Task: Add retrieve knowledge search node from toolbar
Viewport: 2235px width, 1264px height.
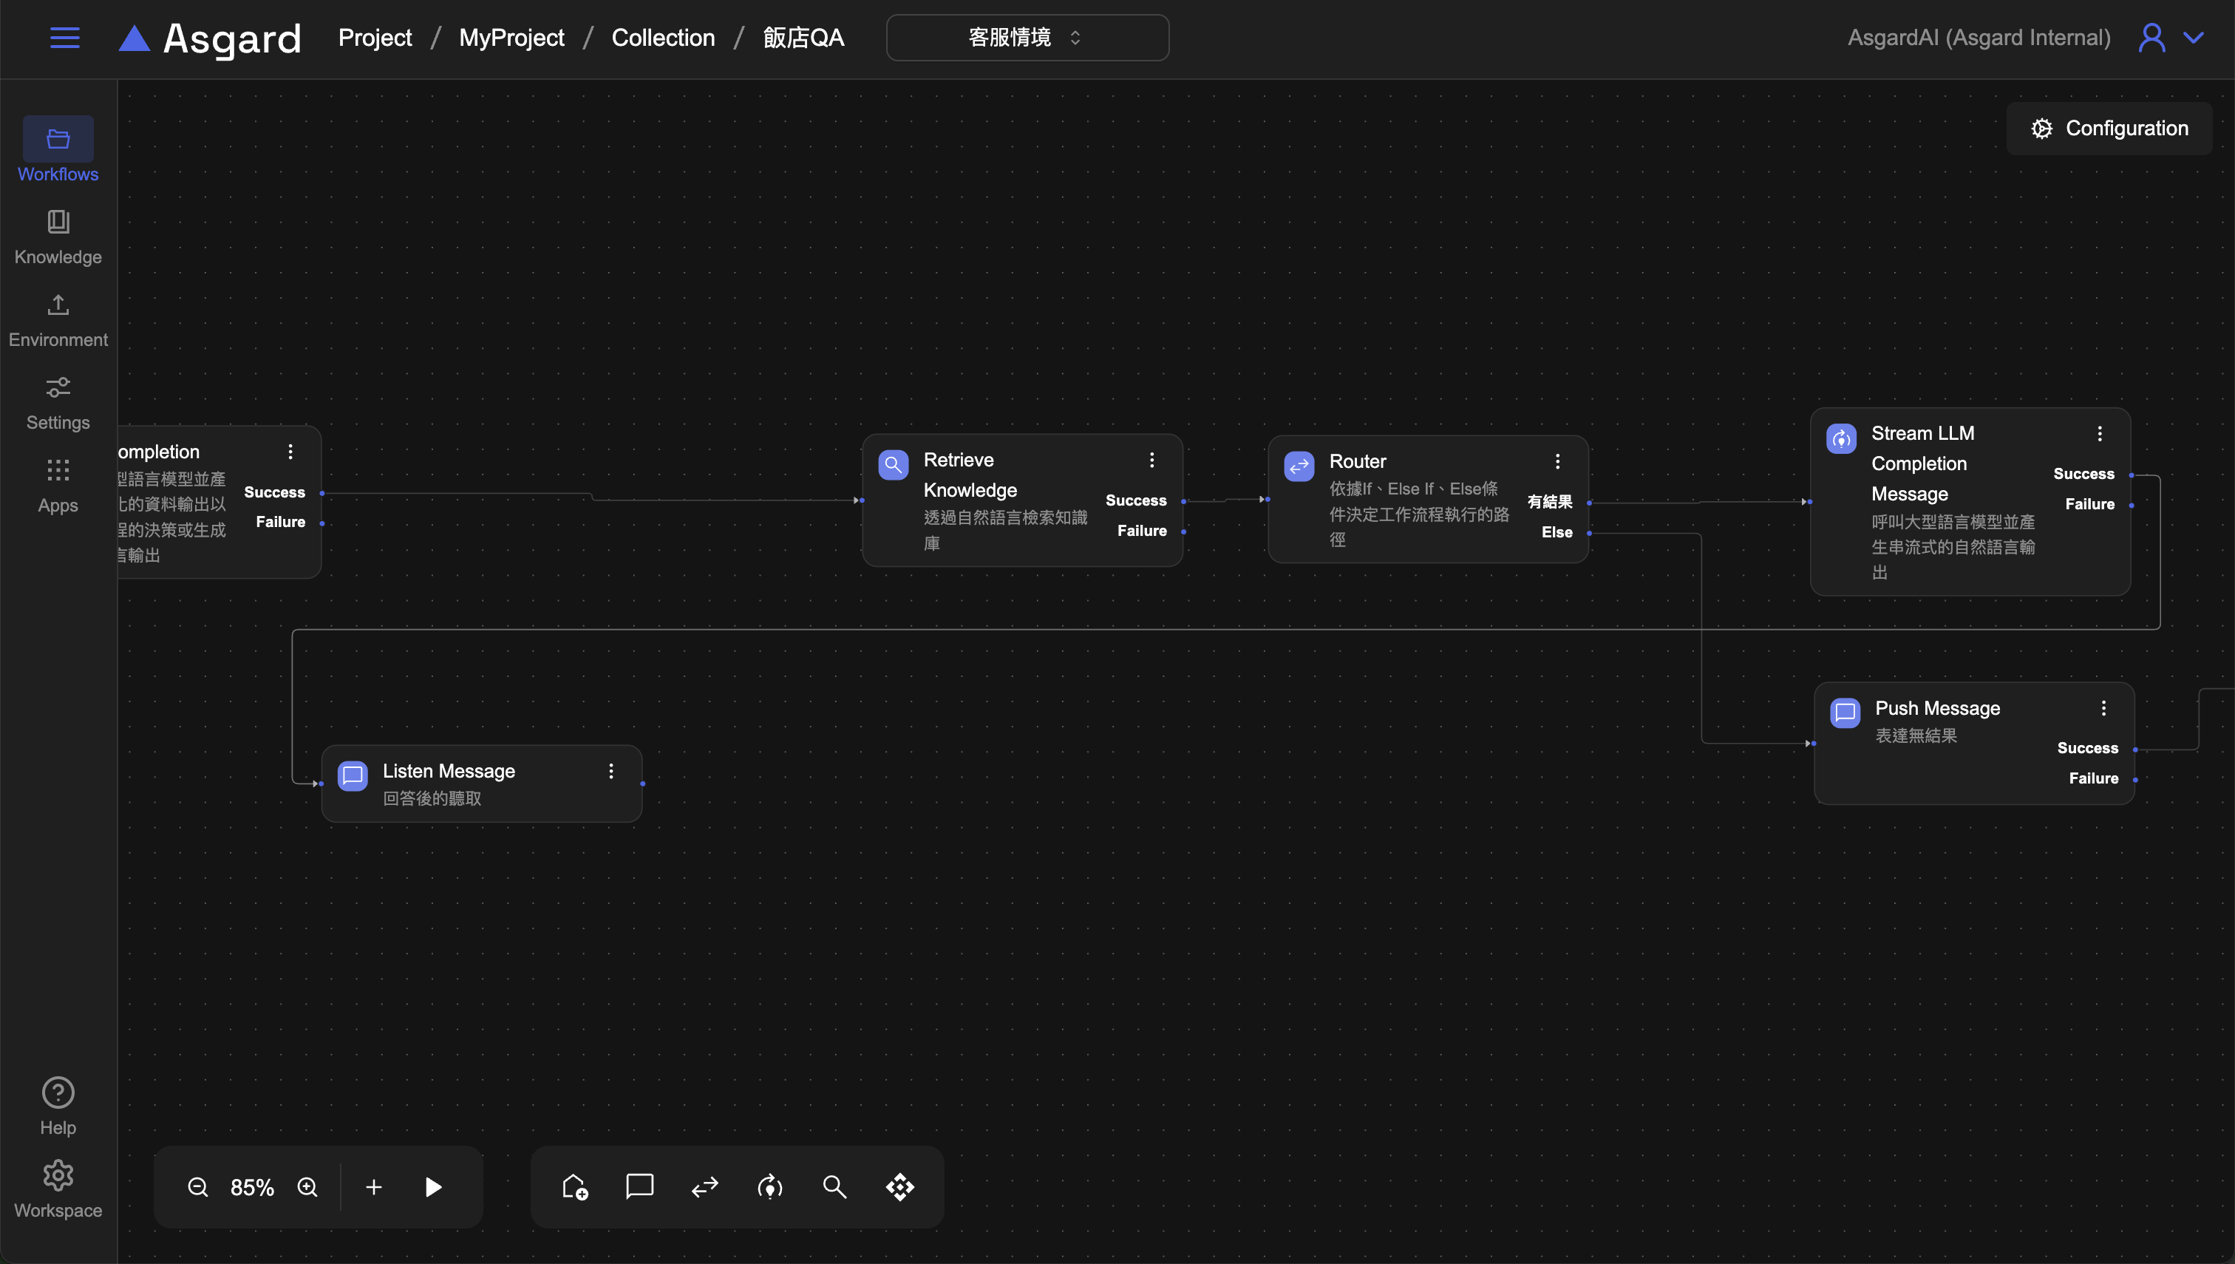Action: pyautogui.click(x=834, y=1186)
